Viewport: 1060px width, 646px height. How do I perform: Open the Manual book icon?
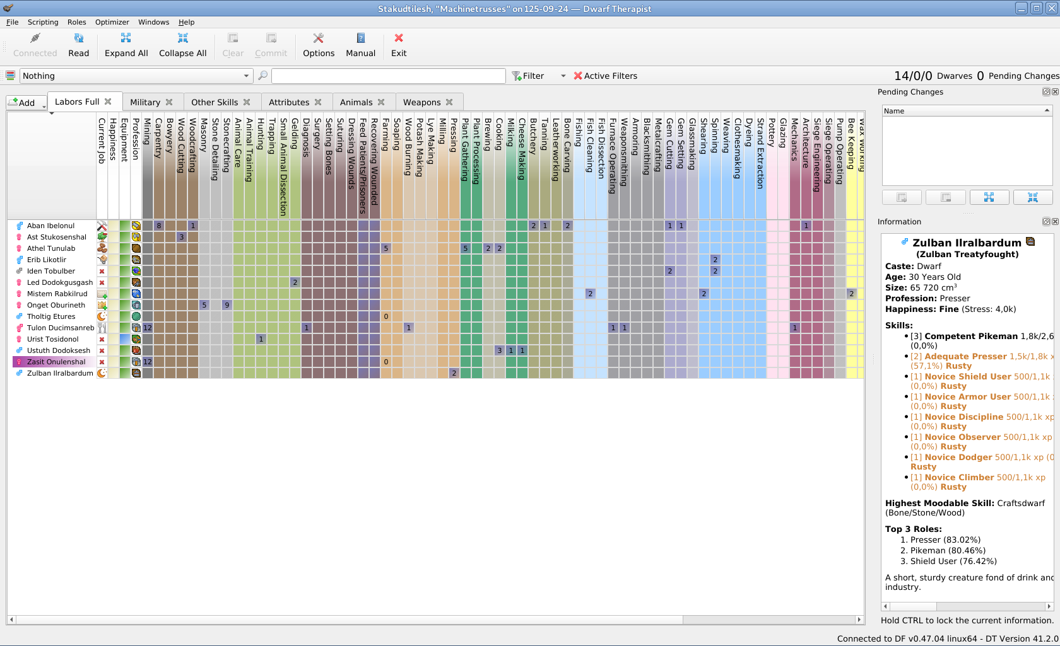360,39
